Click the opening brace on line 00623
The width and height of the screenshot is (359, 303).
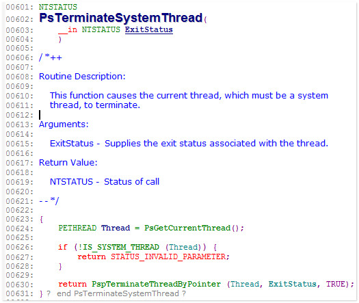pos(41,219)
